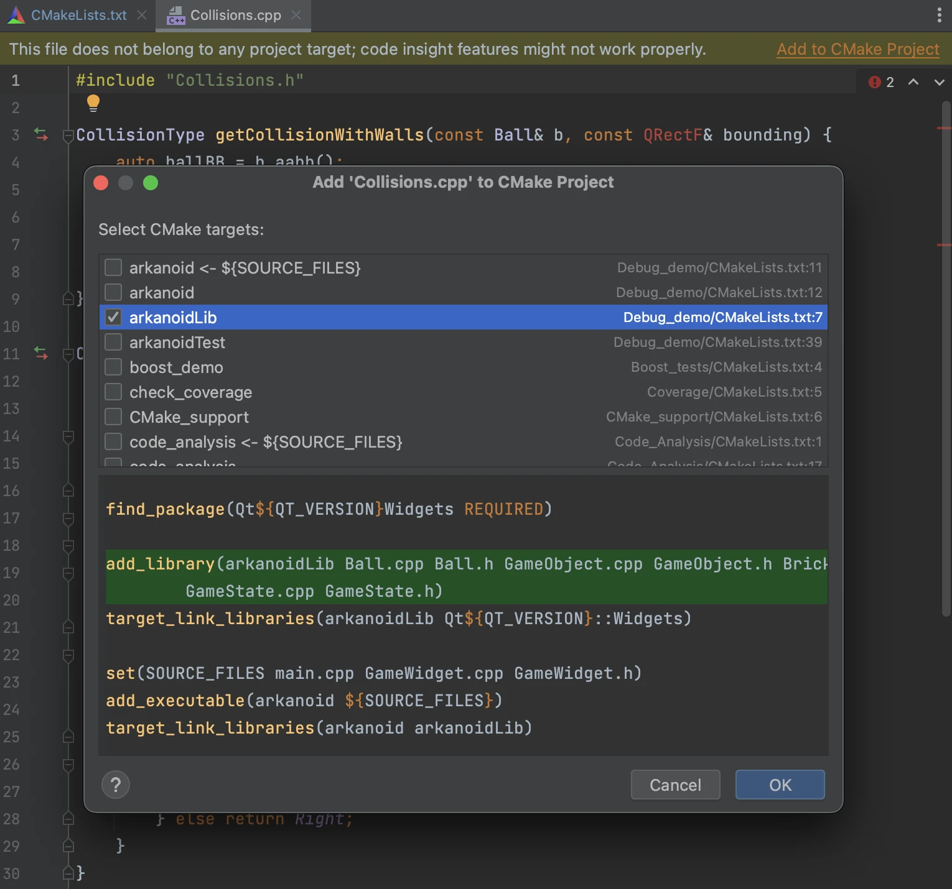This screenshot has width=952, height=889.
Task: Click the add_executable preview line
Action: [304, 700]
